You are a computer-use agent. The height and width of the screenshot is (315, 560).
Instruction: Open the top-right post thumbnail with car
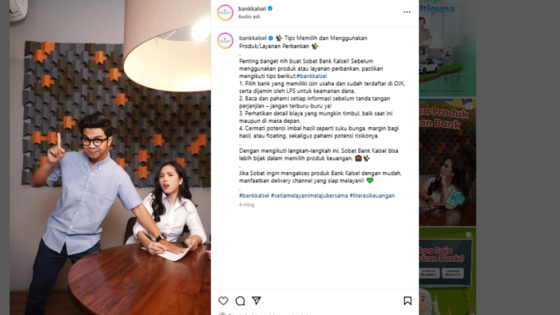click(447, 48)
